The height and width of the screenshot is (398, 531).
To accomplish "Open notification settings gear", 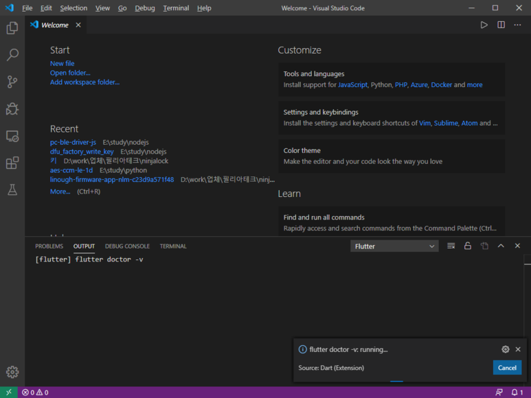I will (x=506, y=349).
